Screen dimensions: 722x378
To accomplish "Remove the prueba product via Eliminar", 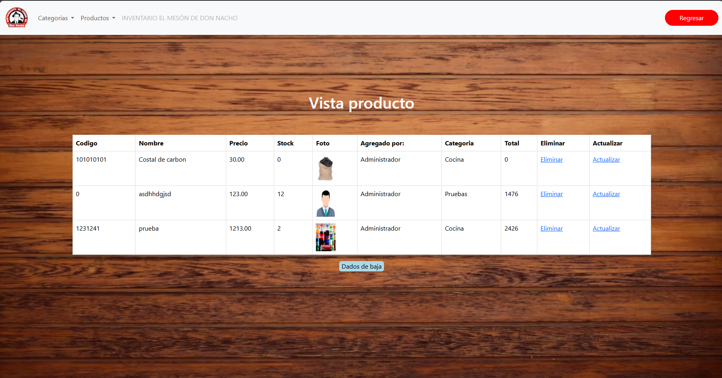I will (x=551, y=229).
